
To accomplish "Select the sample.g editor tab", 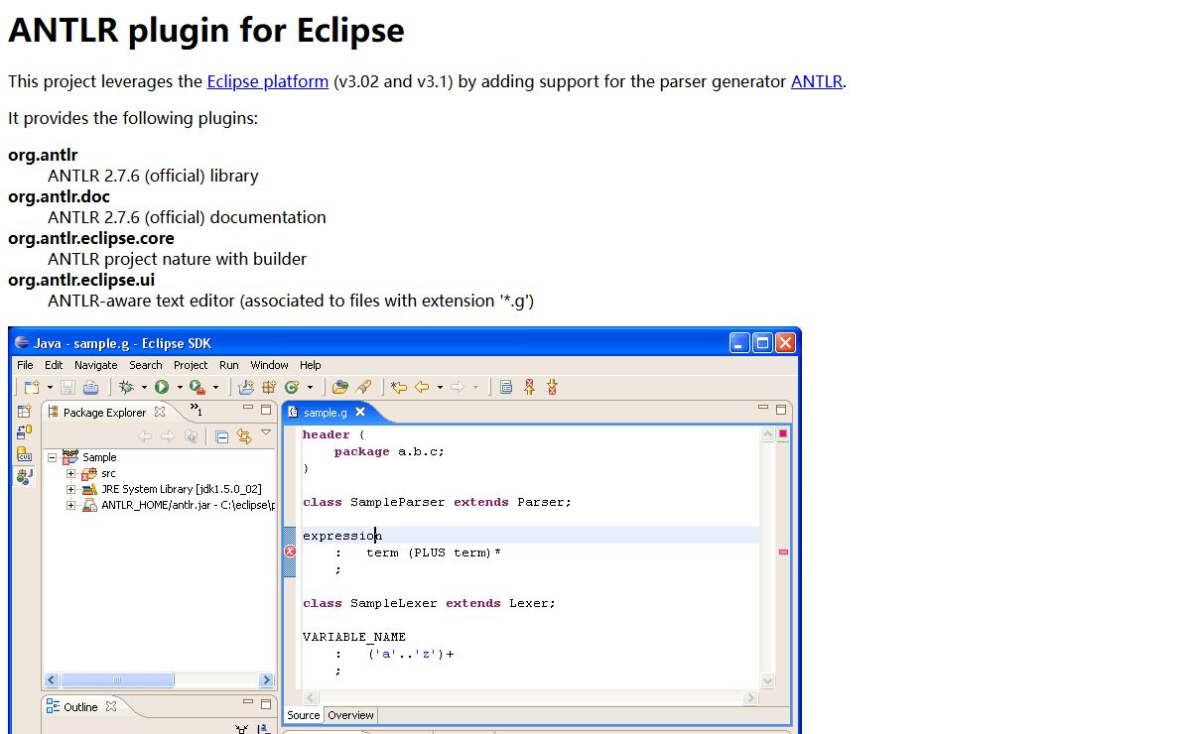I will point(326,413).
